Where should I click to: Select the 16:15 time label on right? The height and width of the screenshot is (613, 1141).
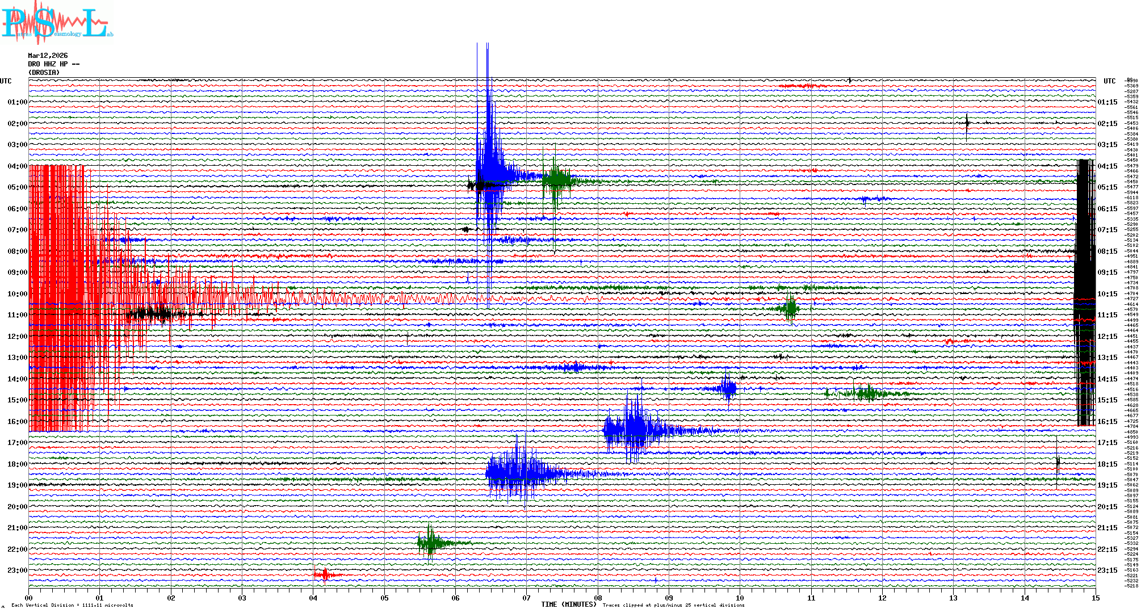(1108, 422)
